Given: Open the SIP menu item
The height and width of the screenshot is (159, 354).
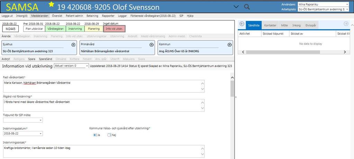Looking at the screenshot, I should tap(181, 16).
